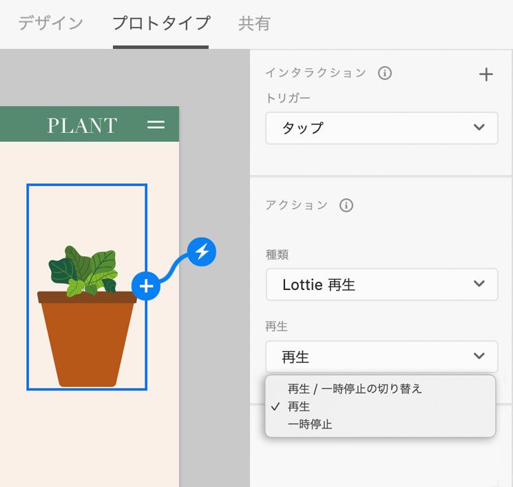This screenshot has width=513, height=487.
Task: Open the トリガー dropdown showing タップ
Action: (x=381, y=128)
